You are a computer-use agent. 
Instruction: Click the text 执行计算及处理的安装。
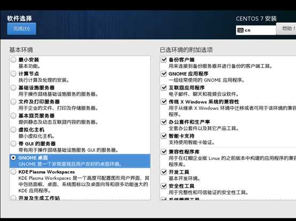coord(44,80)
